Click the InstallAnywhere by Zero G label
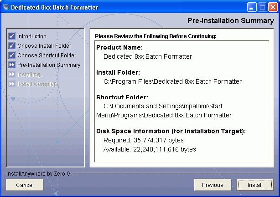This screenshot has width=280, height=197. click(38, 174)
